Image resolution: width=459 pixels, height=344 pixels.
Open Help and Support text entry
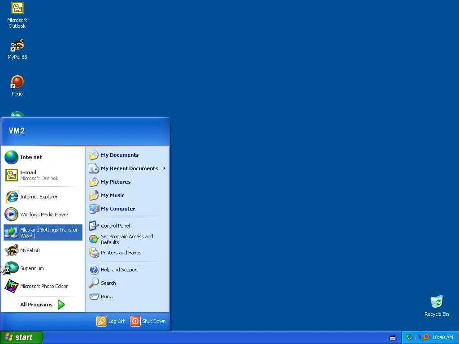click(119, 269)
